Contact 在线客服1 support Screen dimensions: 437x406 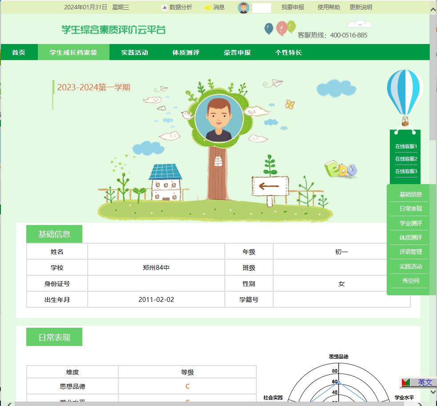point(406,146)
